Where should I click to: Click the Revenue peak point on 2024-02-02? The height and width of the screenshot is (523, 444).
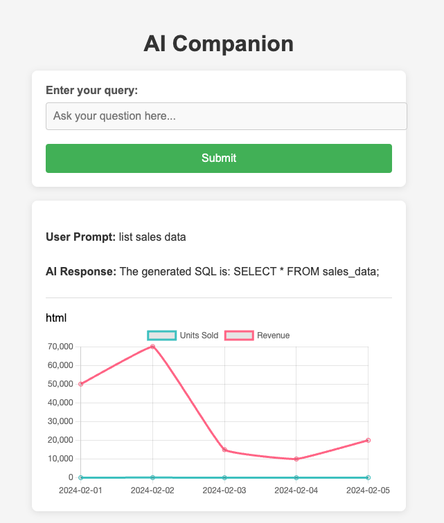coord(152,347)
